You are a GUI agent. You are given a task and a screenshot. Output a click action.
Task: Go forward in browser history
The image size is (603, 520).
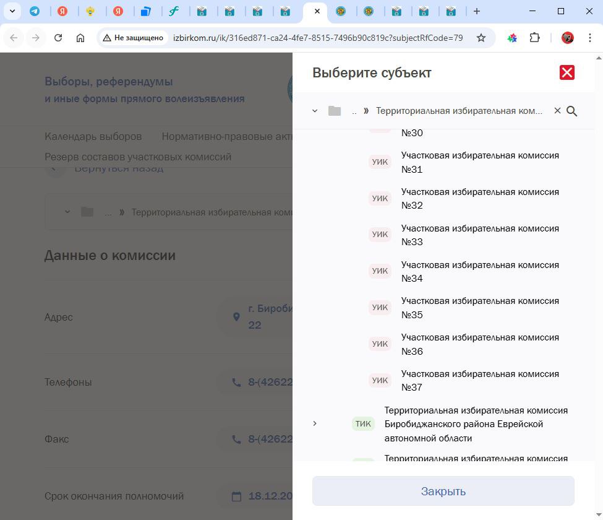point(36,38)
